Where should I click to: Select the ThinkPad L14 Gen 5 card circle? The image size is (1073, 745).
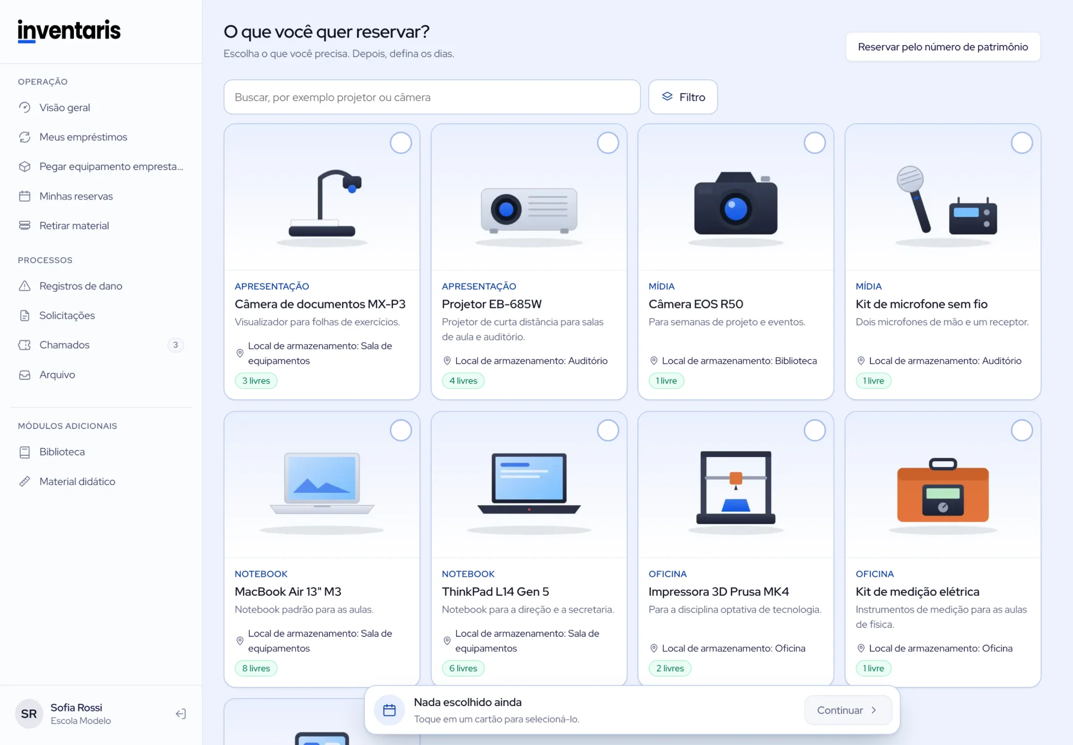click(x=608, y=430)
